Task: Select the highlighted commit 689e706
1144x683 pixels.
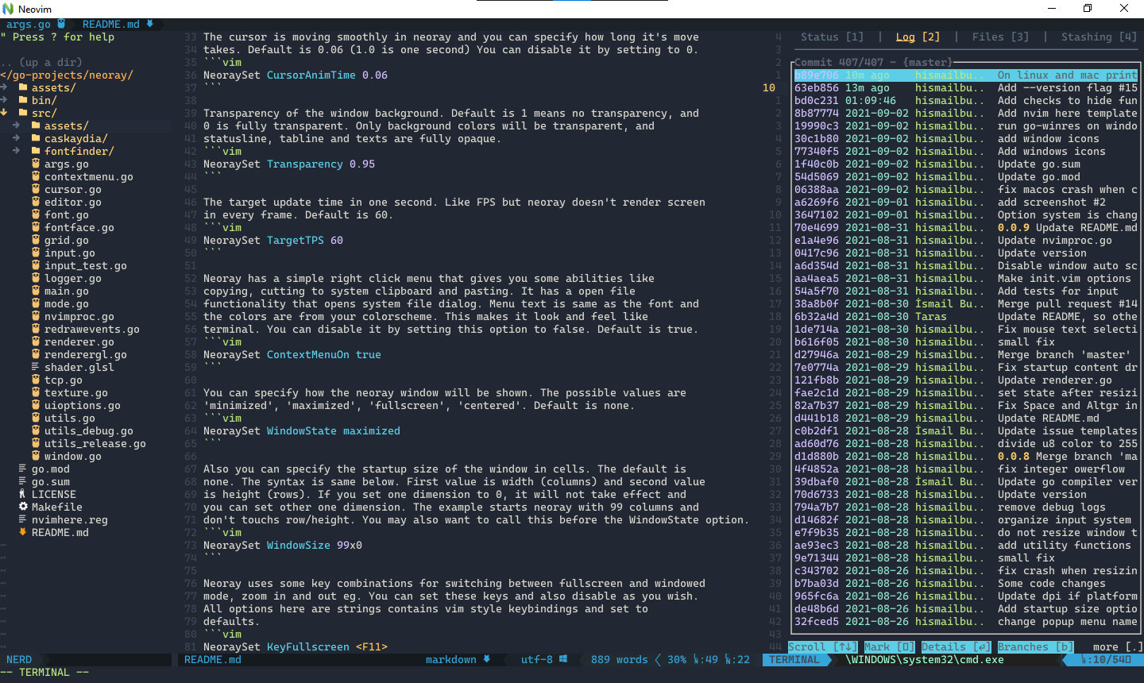Action: coord(966,75)
